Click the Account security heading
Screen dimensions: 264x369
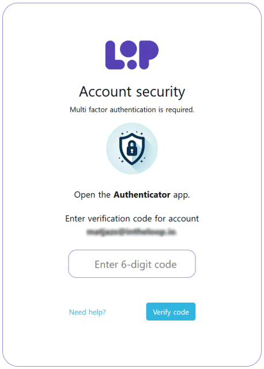click(132, 92)
